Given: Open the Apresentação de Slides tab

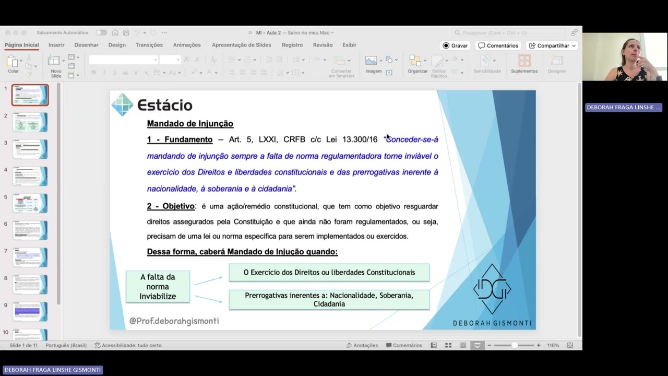Looking at the screenshot, I should click(242, 45).
